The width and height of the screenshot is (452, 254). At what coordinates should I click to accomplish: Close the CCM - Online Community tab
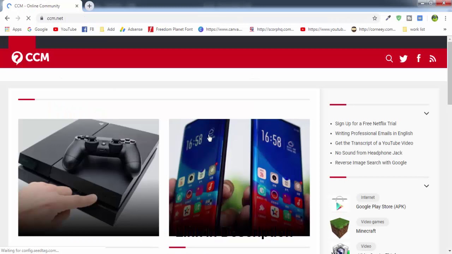(x=77, y=6)
